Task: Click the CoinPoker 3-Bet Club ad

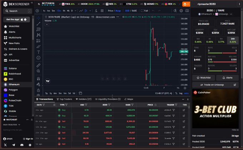Action: (215, 109)
